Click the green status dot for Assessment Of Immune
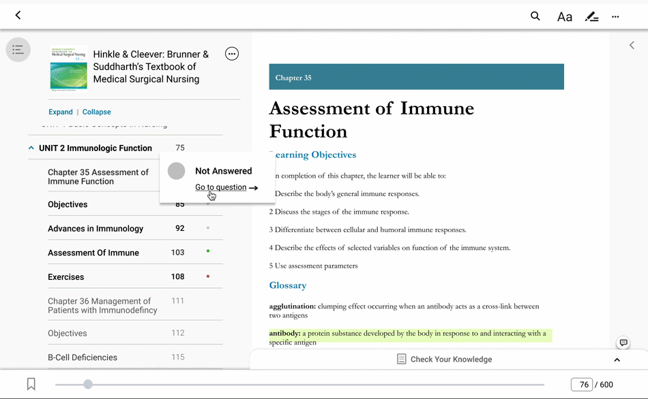This screenshot has width=648, height=399. tap(208, 251)
